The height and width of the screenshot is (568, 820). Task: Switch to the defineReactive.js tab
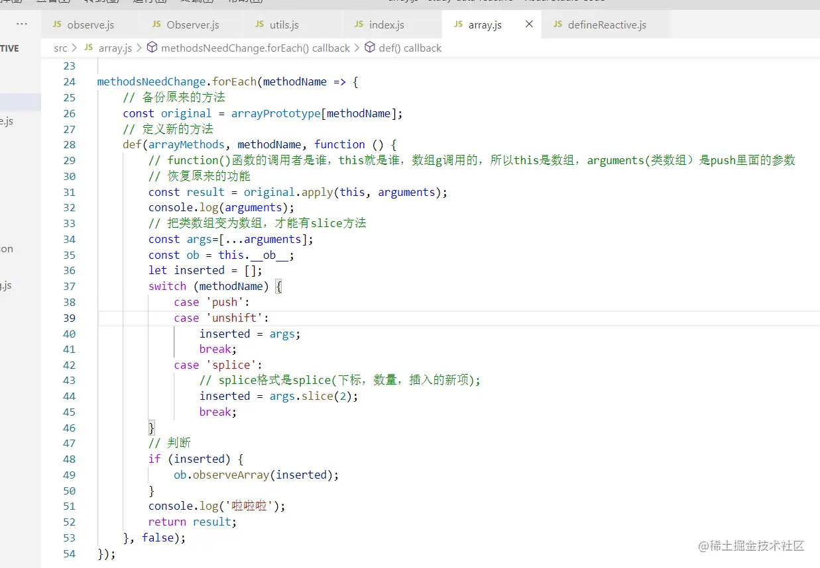(x=607, y=24)
